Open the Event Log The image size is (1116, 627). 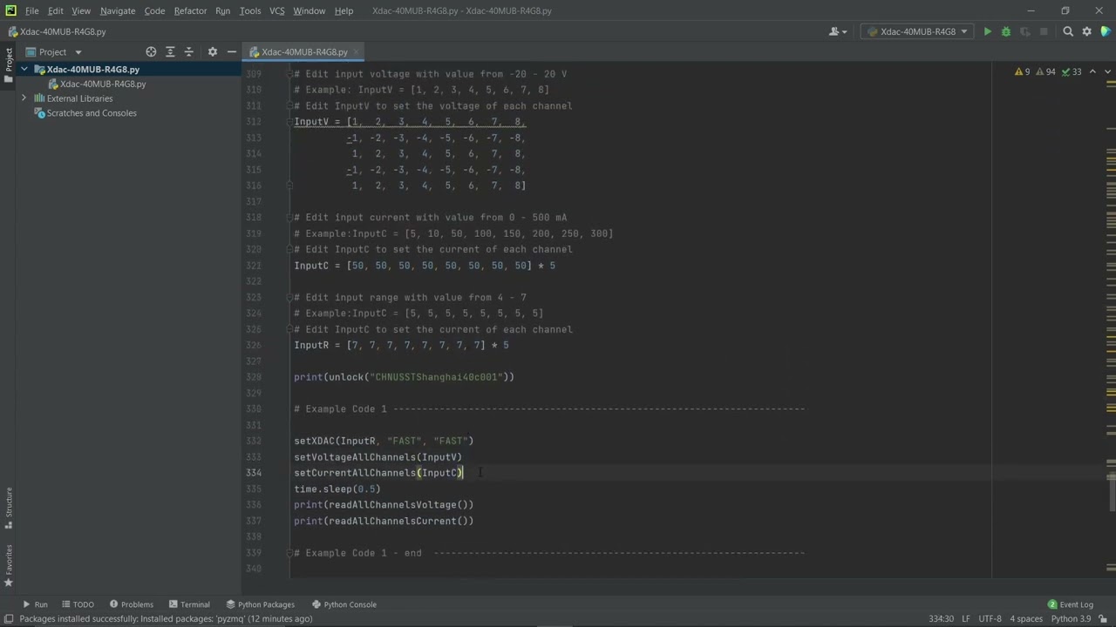(1070, 604)
